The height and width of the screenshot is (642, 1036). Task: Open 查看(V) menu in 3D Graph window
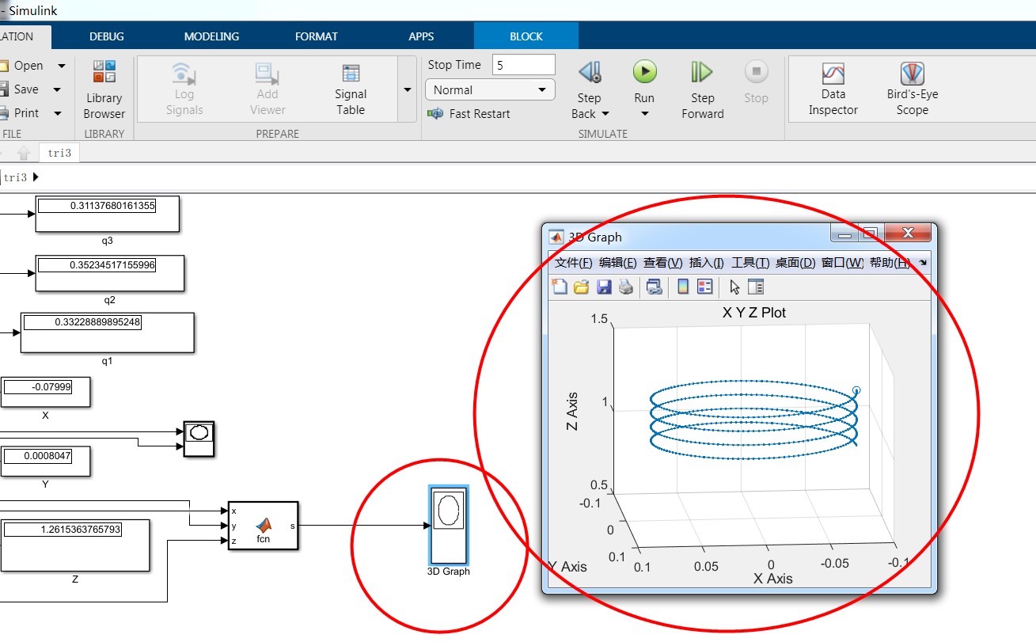662,263
